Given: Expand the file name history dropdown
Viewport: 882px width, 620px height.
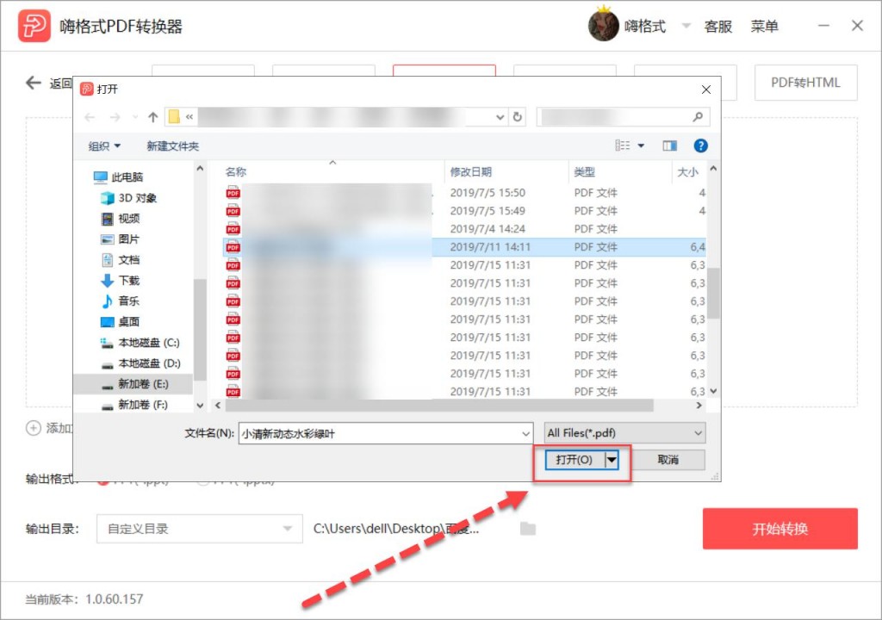Looking at the screenshot, I should [525, 433].
